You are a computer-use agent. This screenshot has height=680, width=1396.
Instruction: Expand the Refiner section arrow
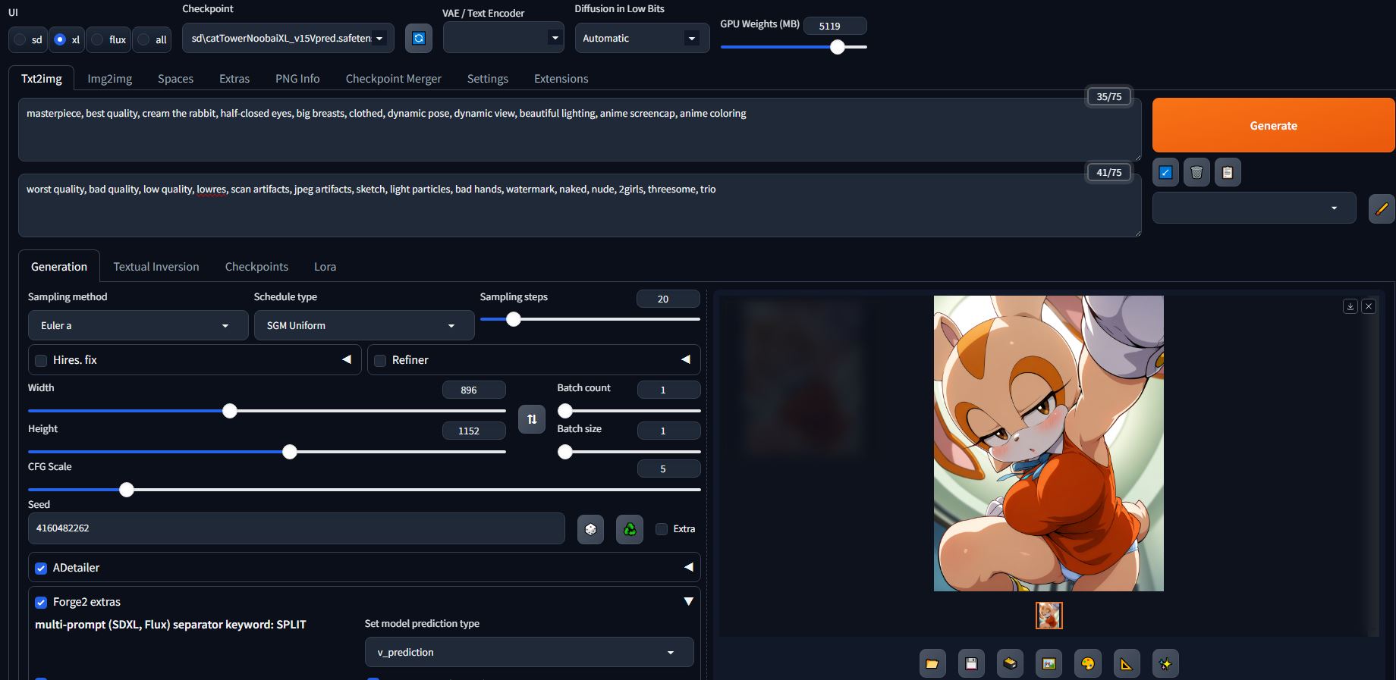(686, 359)
